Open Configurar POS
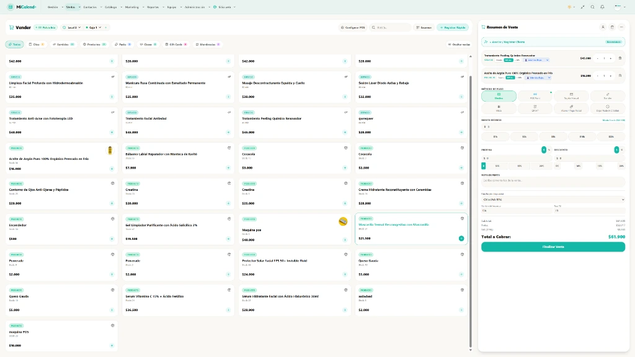The image size is (635, 357). tap(352, 27)
